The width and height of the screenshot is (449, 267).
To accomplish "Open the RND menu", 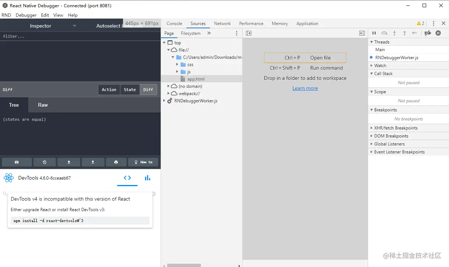I will pyautogui.click(x=6, y=15).
